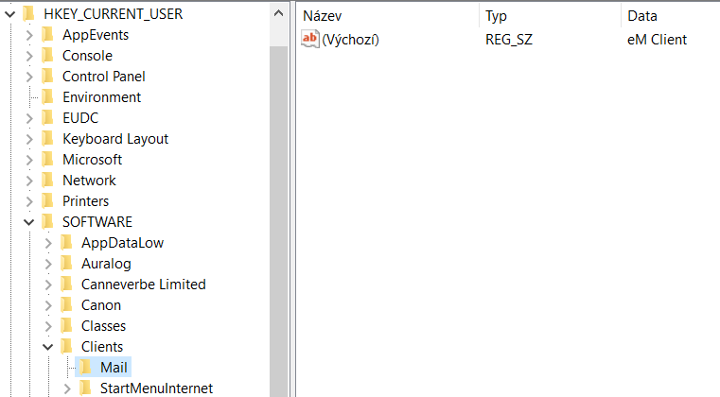Click the Mail key folder icon
This screenshot has height=397, width=720.
(x=84, y=368)
